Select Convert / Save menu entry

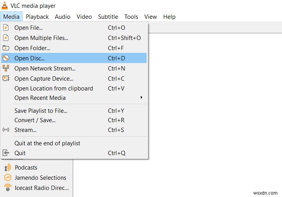click(x=35, y=120)
